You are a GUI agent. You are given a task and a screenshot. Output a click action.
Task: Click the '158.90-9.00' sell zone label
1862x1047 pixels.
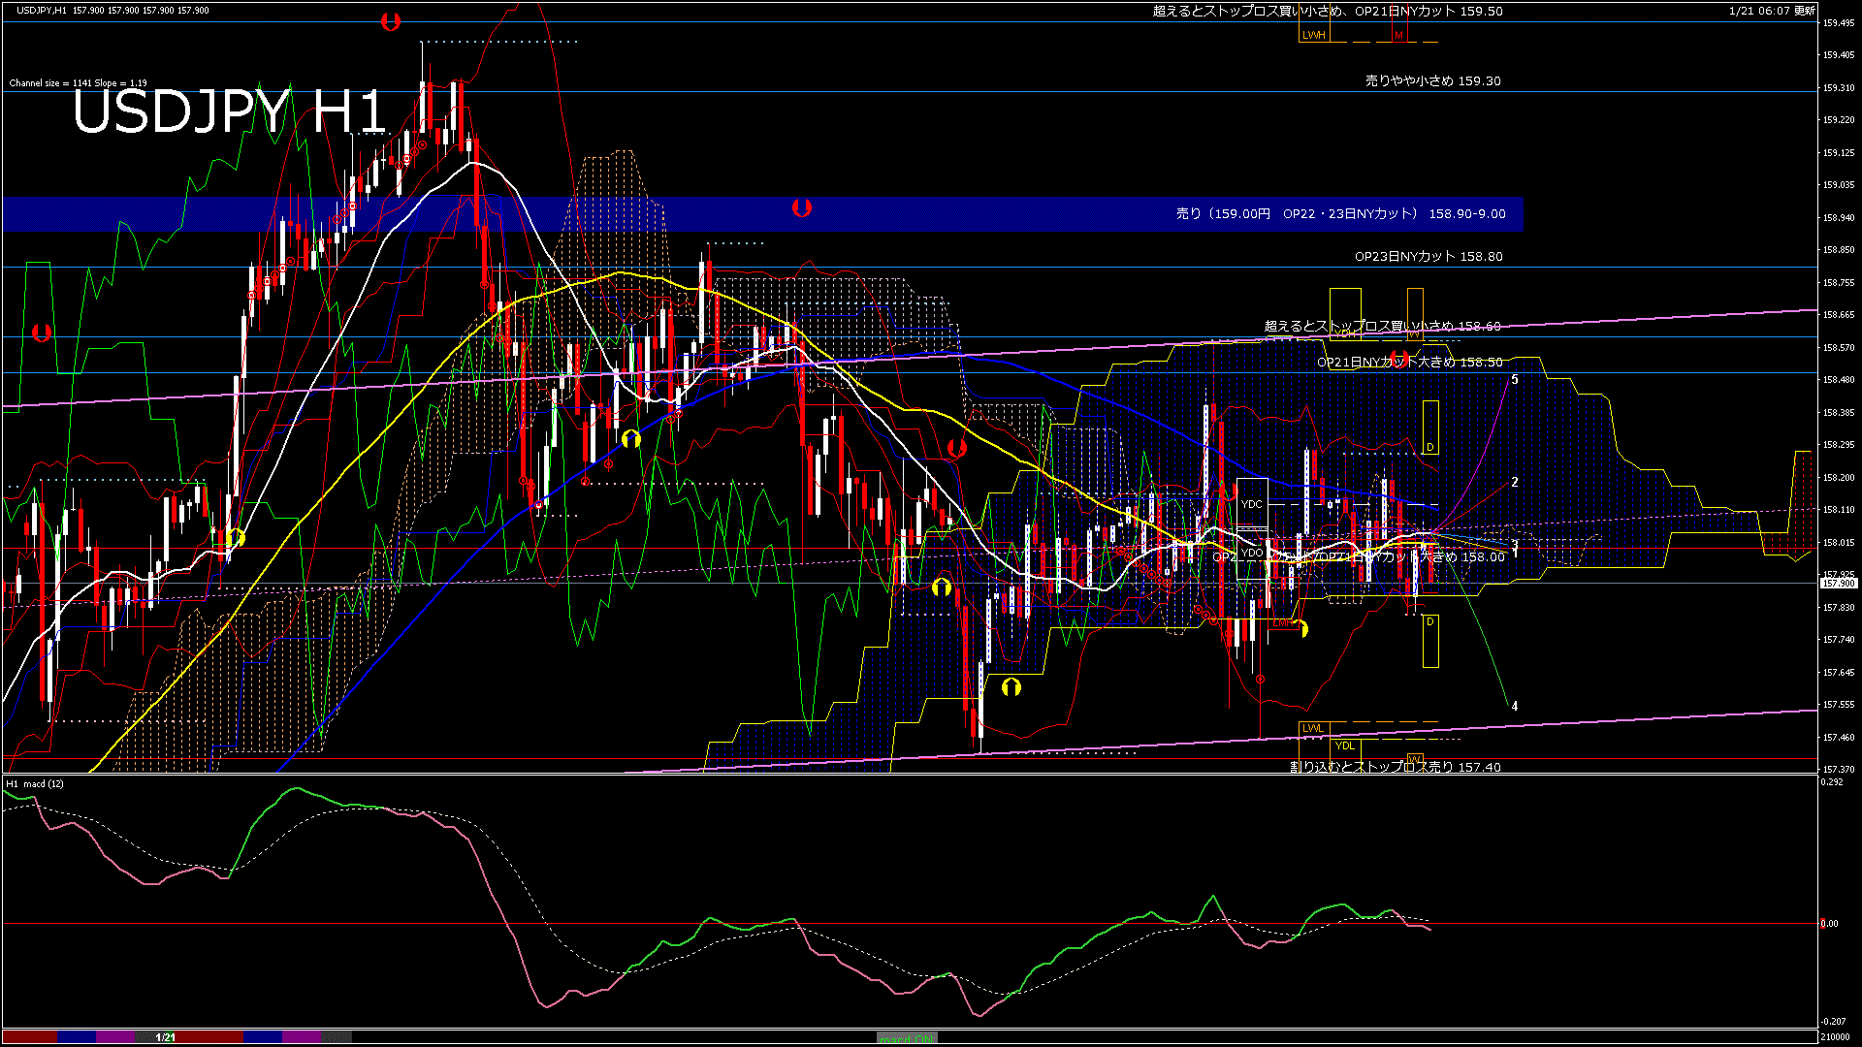pyautogui.click(x=1466, y=214)
